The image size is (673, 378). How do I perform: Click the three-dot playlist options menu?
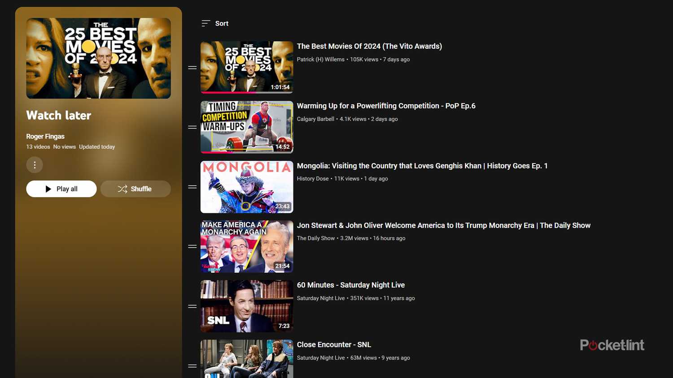click(x=35, y=165)
